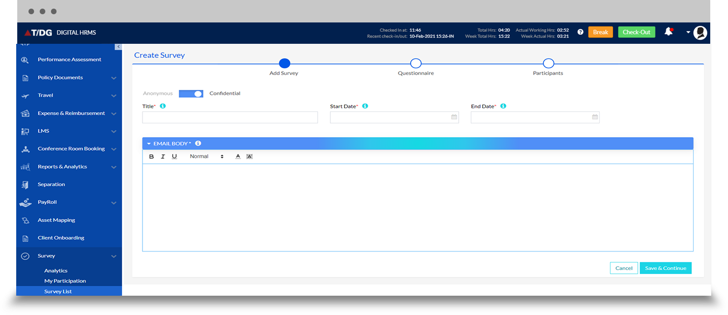Click the LMS sidebar icon
Image resolution: width=728 pixels, height=315 pixels.
pyautogui.click(x=25, y=131)
